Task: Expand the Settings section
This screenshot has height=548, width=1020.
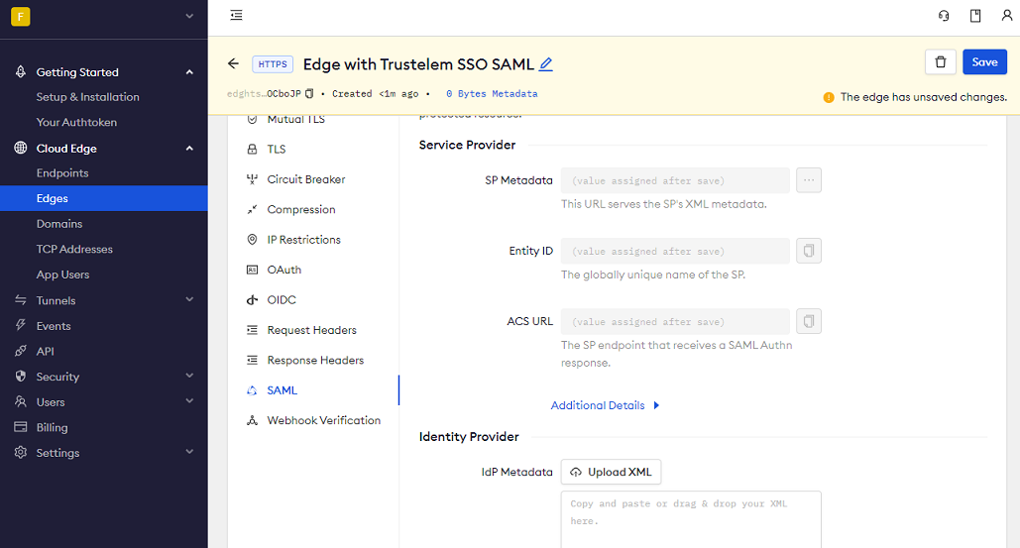Action: [x=189, y=452]
